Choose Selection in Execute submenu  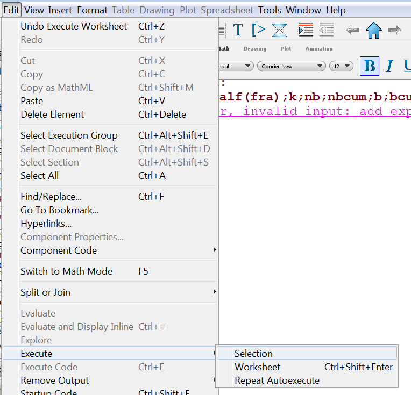click(x=253, y=354)
